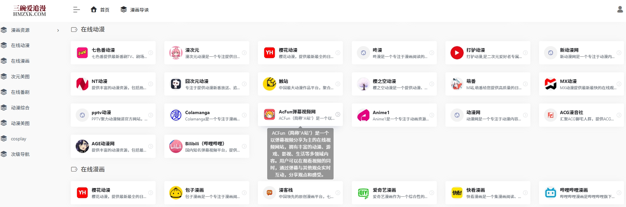Viewport: 626px width, 207px height.
Task: Open the 新动漫网 site link
Action: click(569, 50)
